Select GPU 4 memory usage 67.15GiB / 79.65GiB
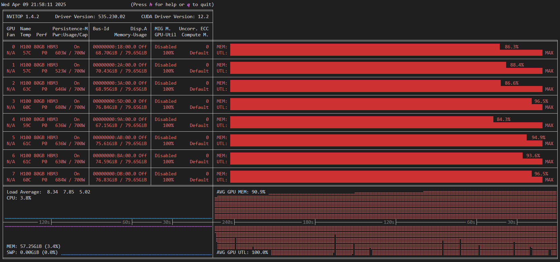The image size is (560, 262). (x=121, y=125)
